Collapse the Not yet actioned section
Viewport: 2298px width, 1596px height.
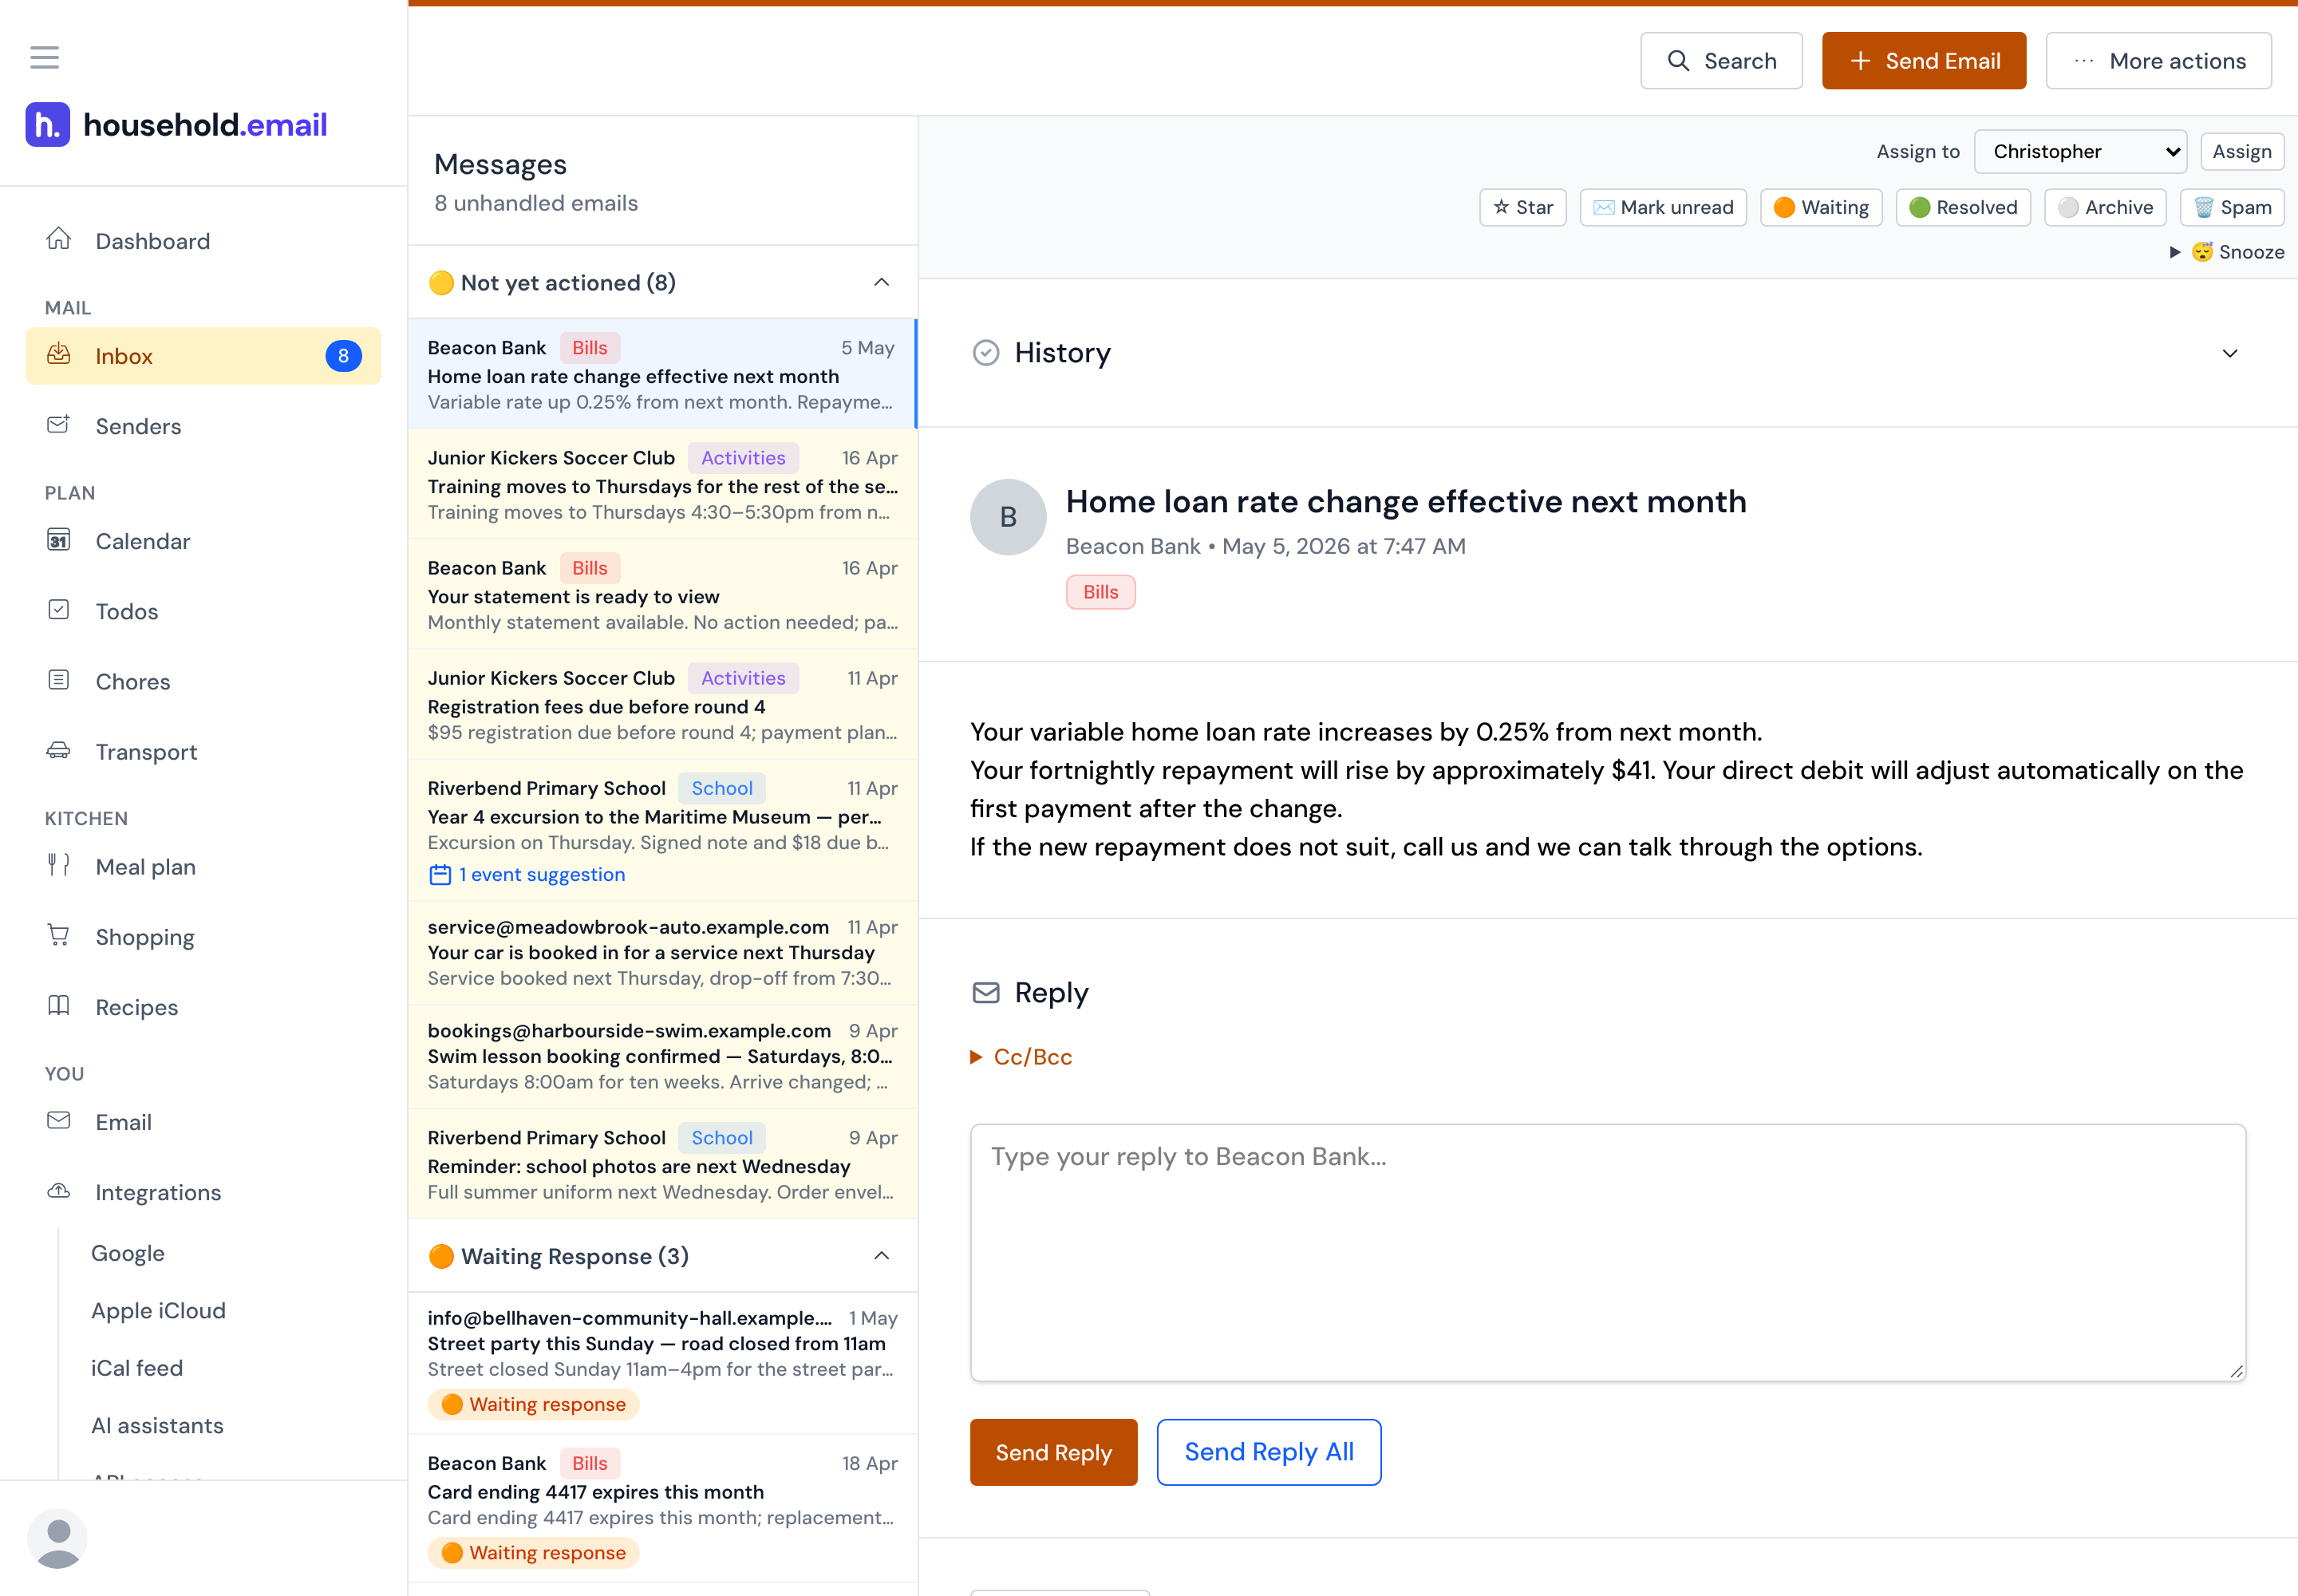[x=881, y=282]
